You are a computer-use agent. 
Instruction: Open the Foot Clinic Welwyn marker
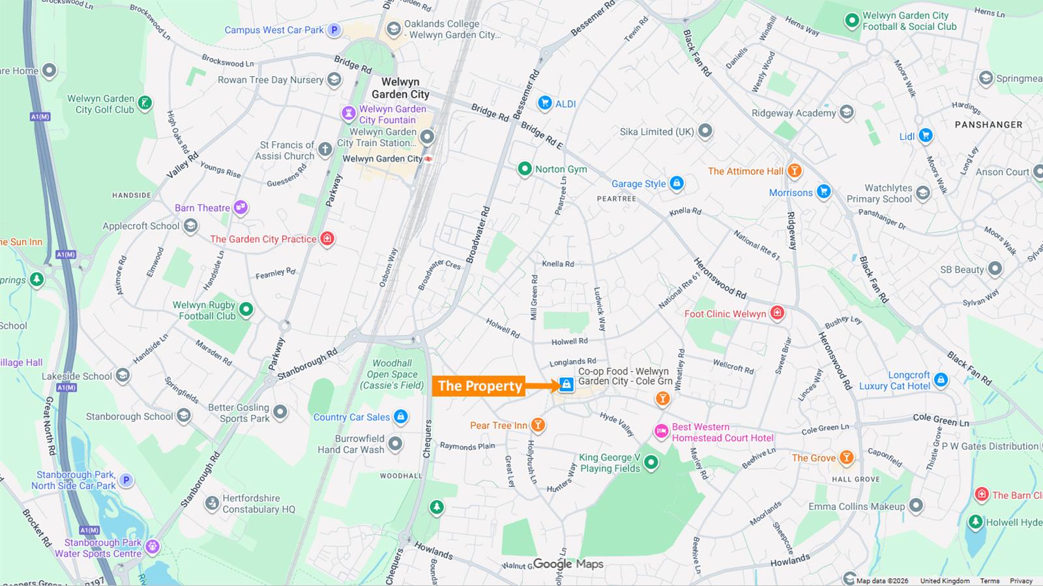point(776,313)
